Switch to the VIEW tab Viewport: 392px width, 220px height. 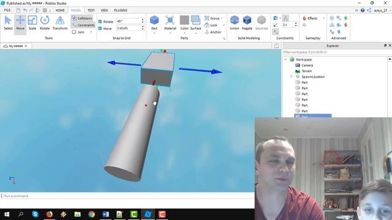click(x=104, y=10)
